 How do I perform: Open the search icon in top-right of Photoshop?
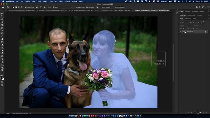(200, 7)
